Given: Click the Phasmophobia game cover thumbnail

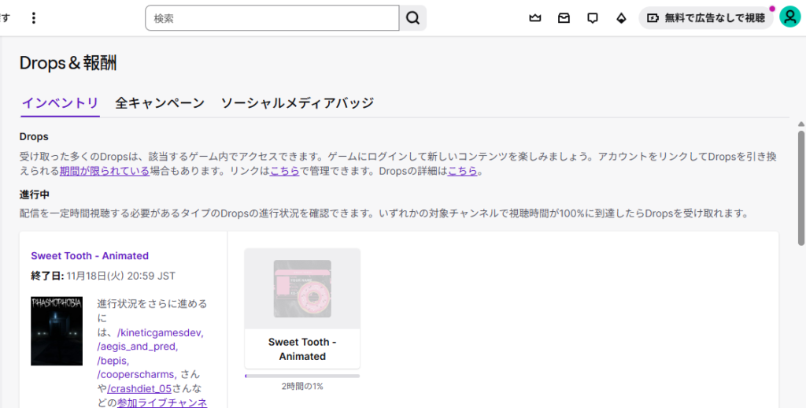Looking at the screenshot, I should click(57, 331).
